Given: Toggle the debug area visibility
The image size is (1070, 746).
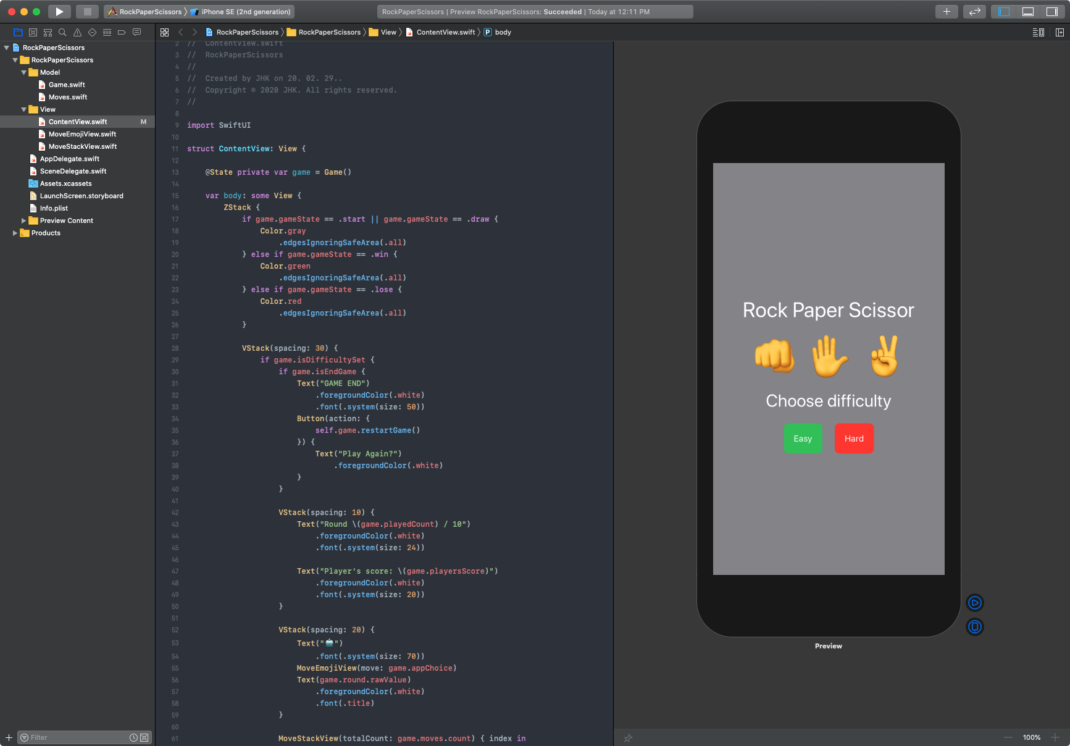Looking at the screenshot, I should point(1028,12).
